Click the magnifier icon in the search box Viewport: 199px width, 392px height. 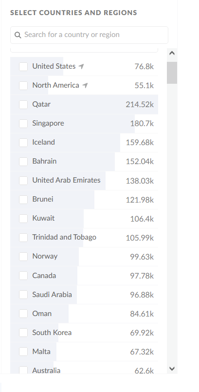(x=18, y=35)
